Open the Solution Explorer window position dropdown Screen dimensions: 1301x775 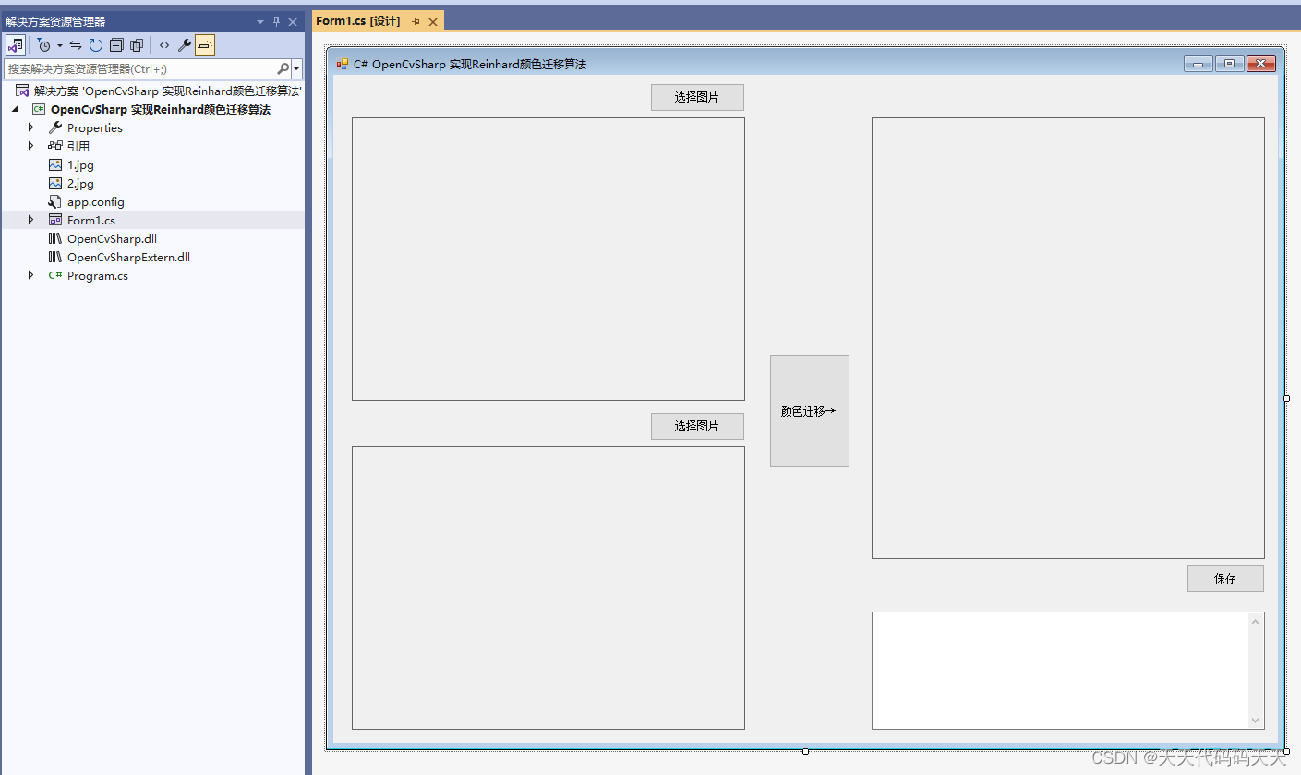point(260,21)
